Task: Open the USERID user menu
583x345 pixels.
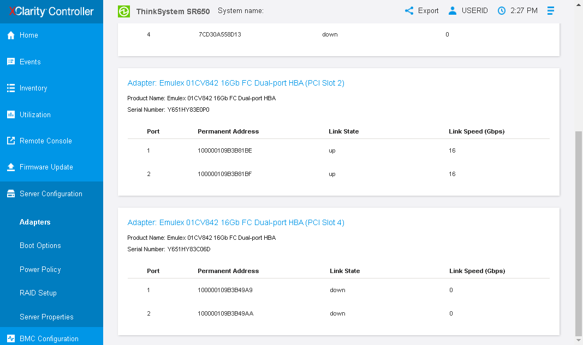Action: (x=468, y=11)
